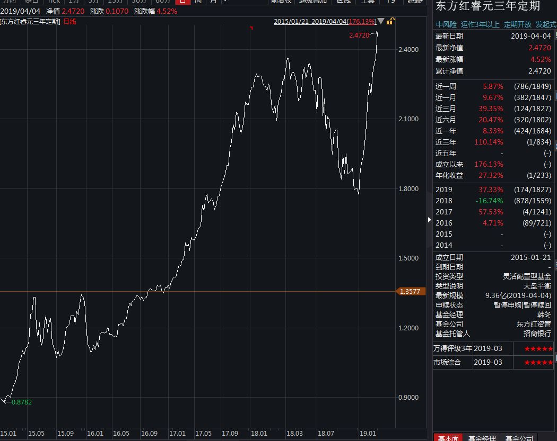Screen dimensions: 557x441
Task: Select the 周 weekly period tab
Action: click(198, 2)
